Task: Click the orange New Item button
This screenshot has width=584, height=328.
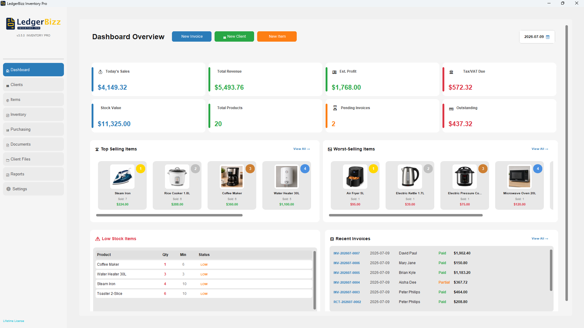Action: coord(277,36)
